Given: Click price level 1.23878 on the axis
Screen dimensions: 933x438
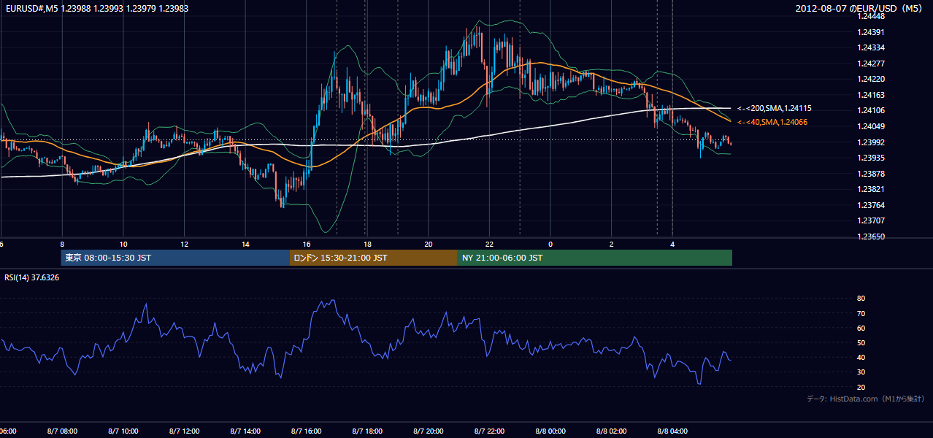Looking at the screenshot, I should (x=870, y=174).
